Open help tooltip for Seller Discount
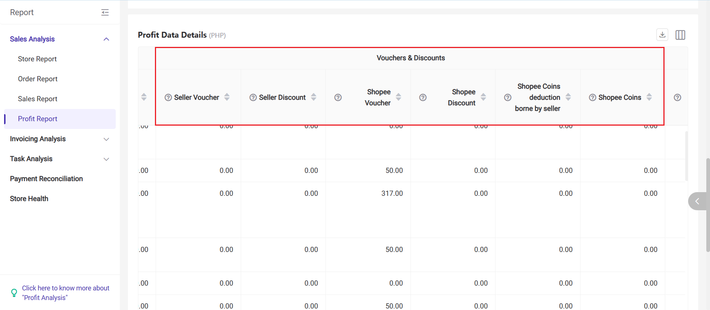 click(x=253, y=98)
